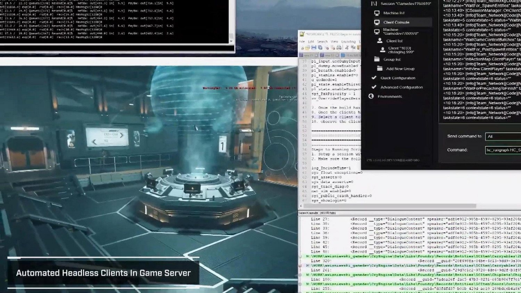Viewport: 521px width, 293px height.
Task: Click the Cut scissors icon in toolbar
Action: click(x=347, y=48)
